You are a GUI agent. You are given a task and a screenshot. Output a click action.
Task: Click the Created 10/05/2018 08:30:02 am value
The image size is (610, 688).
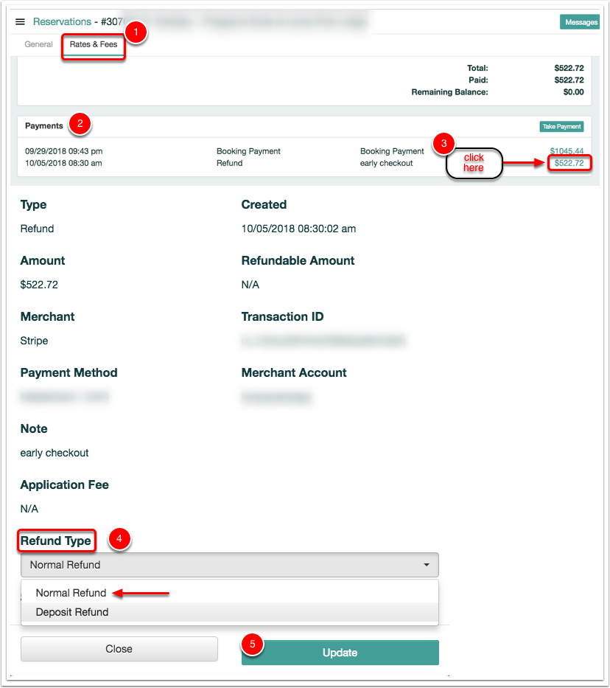pos(298,229)
